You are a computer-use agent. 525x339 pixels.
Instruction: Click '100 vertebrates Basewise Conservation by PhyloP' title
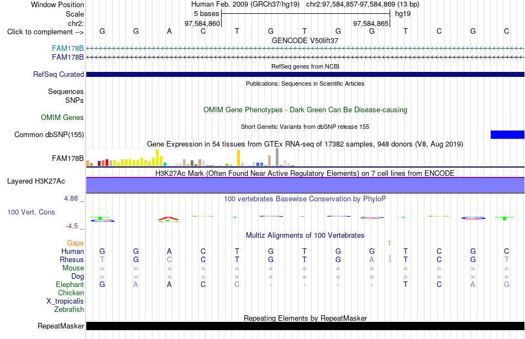[305, 199]
